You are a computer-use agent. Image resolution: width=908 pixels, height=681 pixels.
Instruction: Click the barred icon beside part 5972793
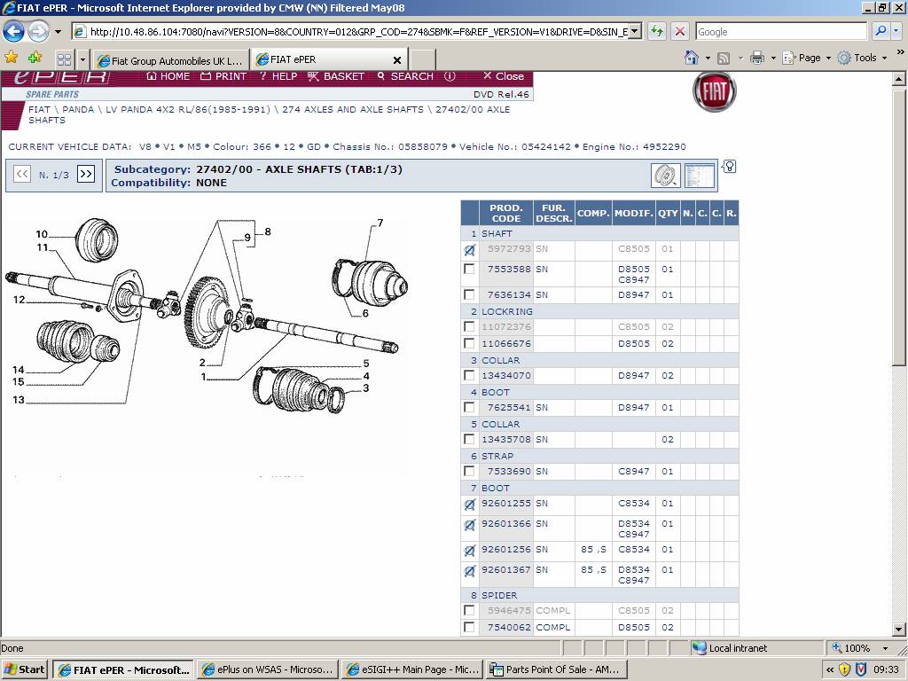coord(470,250)
